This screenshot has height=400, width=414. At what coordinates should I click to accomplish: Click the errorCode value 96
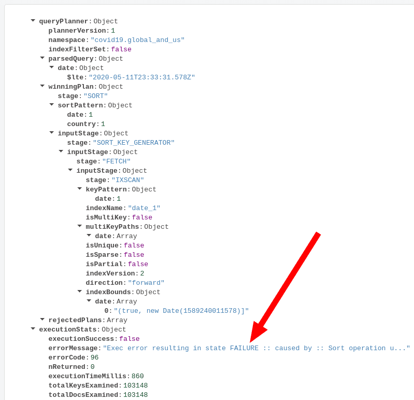(x=94, y=357)
